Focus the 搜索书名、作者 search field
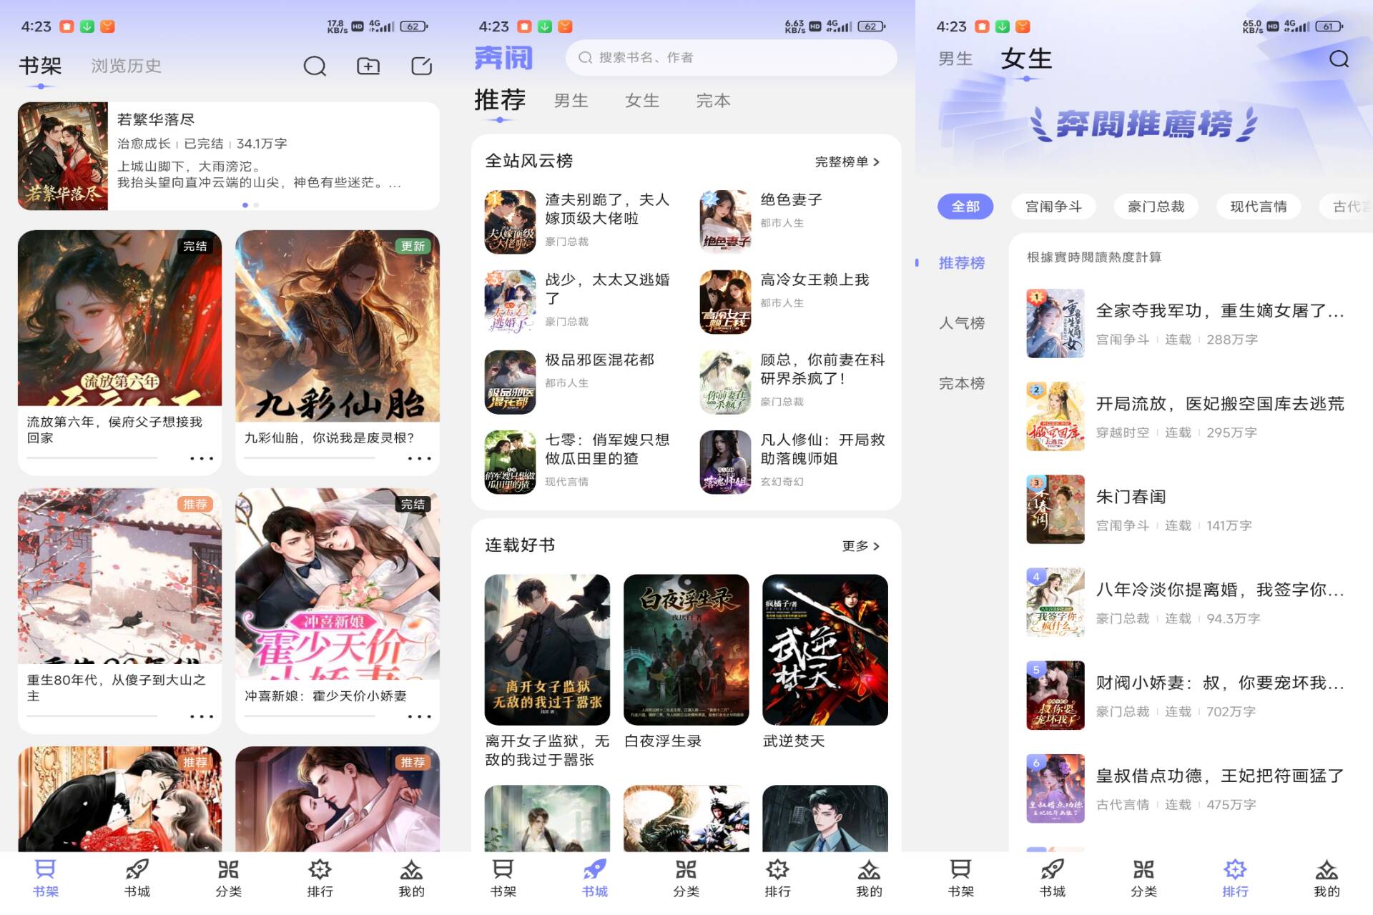 point(731,57)
